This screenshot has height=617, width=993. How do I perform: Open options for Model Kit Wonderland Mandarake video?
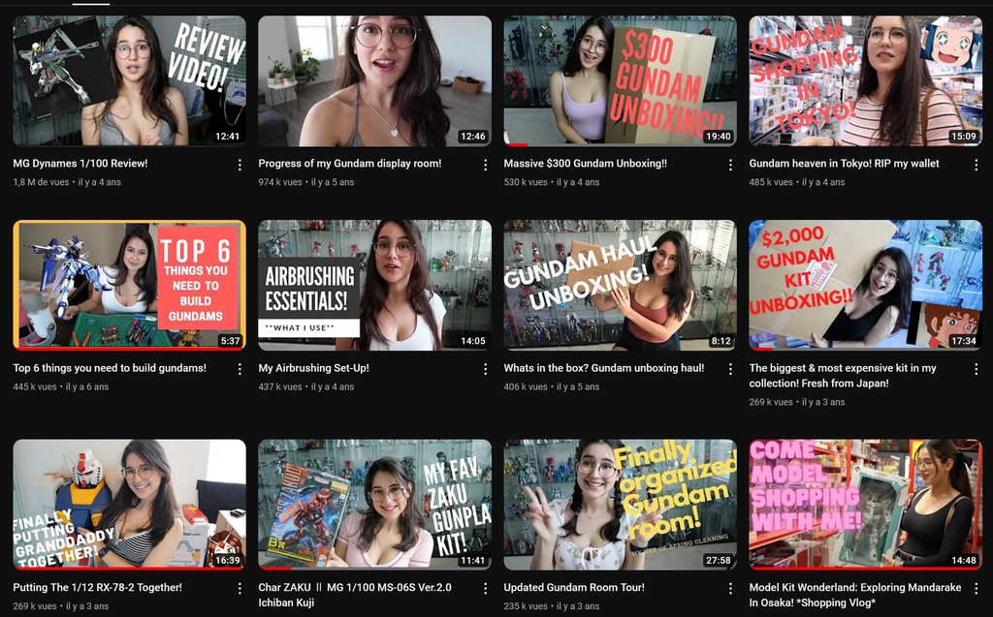(976, 589)
